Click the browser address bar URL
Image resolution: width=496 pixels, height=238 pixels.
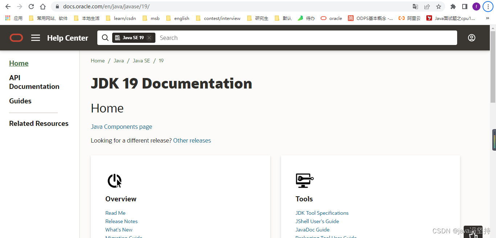pos(106,7)
